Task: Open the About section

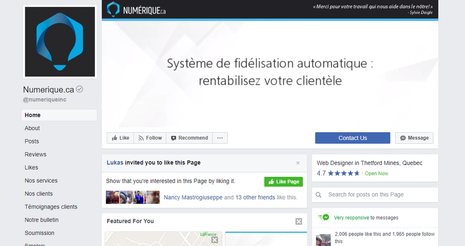Action: [32, 128]
